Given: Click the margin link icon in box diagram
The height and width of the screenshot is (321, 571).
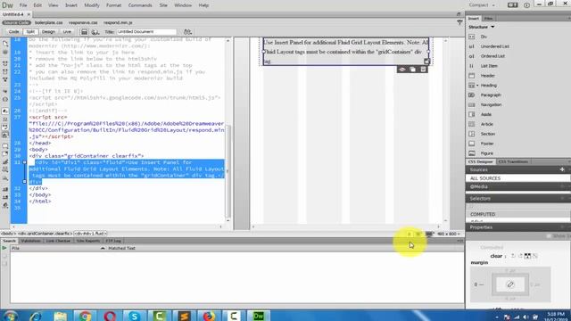Looking at the screenshot, I should tap(510, 284).
